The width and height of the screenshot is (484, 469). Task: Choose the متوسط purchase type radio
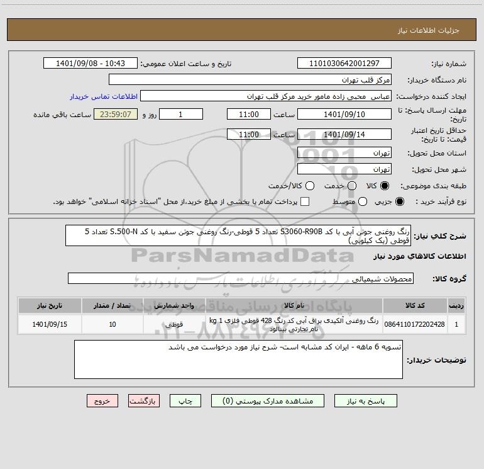tap(363, 201)
